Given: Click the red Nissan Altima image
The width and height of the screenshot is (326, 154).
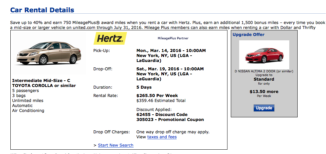Looking at the screenshot, I should point(264,55).
